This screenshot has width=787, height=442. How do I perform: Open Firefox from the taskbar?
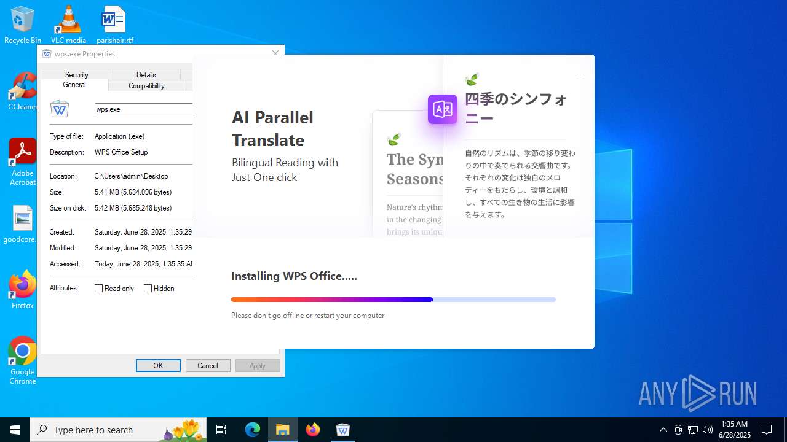(x=313, y=430)
